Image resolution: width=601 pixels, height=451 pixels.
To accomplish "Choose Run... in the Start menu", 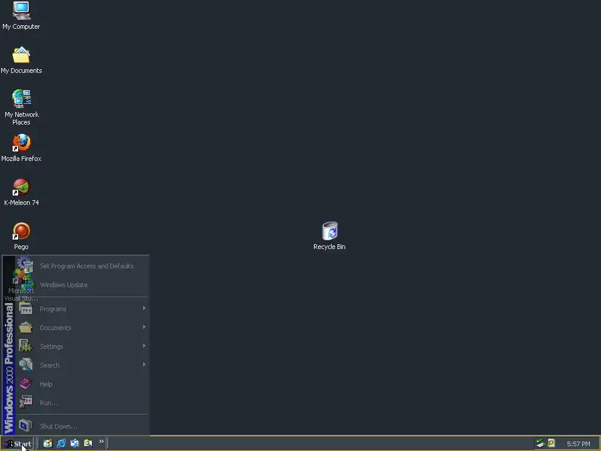I will coord(82,403).
